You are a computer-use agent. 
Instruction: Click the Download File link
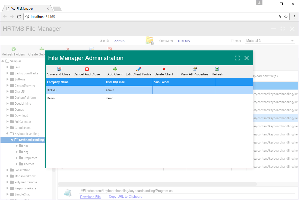[90, 196]
